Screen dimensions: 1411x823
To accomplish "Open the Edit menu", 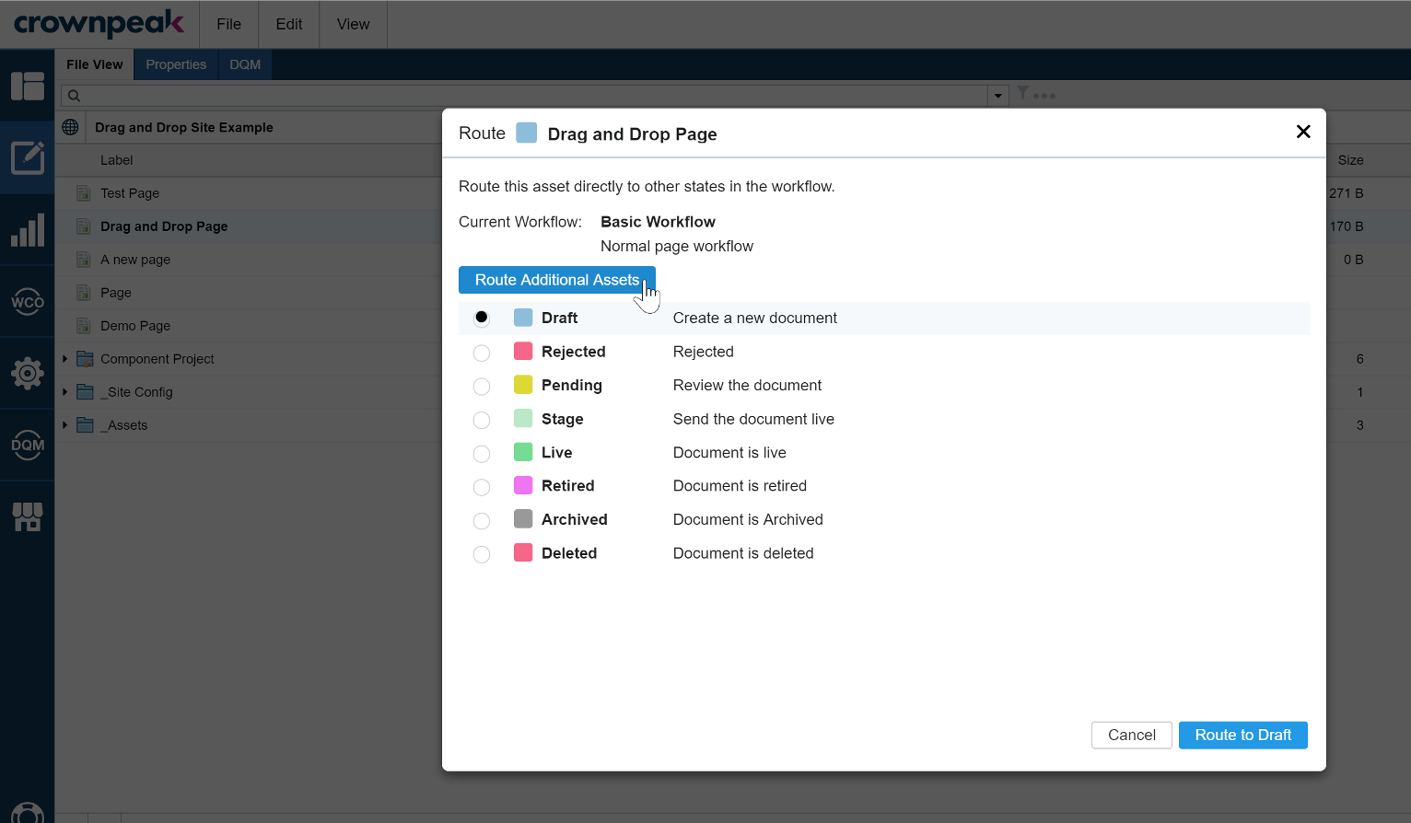I will coord(289,24).
